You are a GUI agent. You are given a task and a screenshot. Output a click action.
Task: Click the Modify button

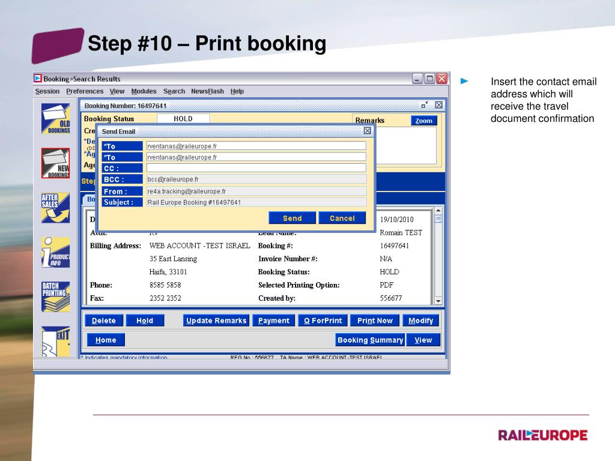tap(420, 321)
